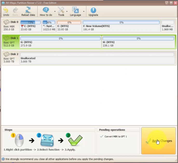Select the G: (NTFS) 273.9 GB partition
The height and width of the screenshot is (163, 178).
point(60,42)
